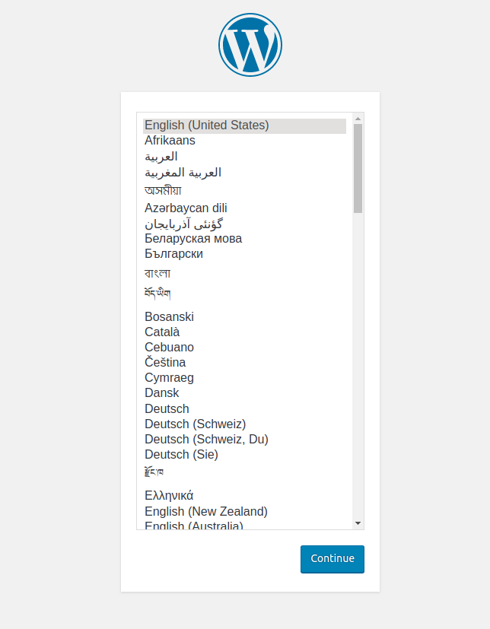The width and height of the screenshot is (490, 629).
Task: Click the scrollbar down arrow
Action: point(358,523)
